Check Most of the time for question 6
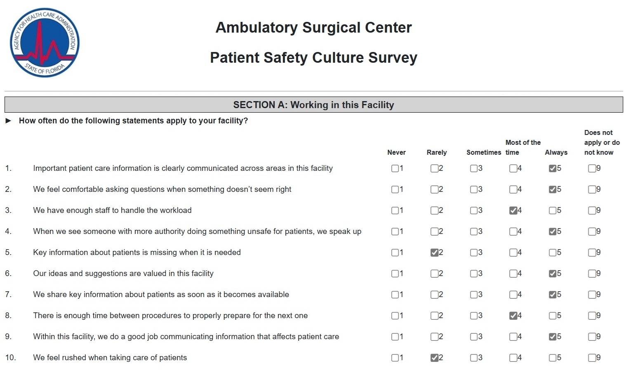The width and height of the screenshot is (626, 373). (513, 274)
